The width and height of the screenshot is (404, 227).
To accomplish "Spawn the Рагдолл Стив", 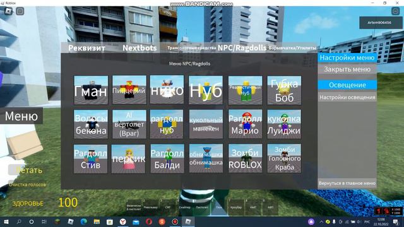I will point(90,158).
